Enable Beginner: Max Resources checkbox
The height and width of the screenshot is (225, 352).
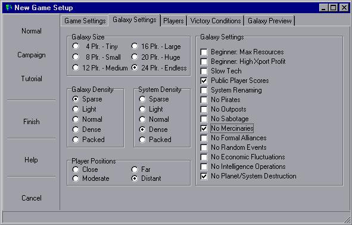tap(242, 52)
